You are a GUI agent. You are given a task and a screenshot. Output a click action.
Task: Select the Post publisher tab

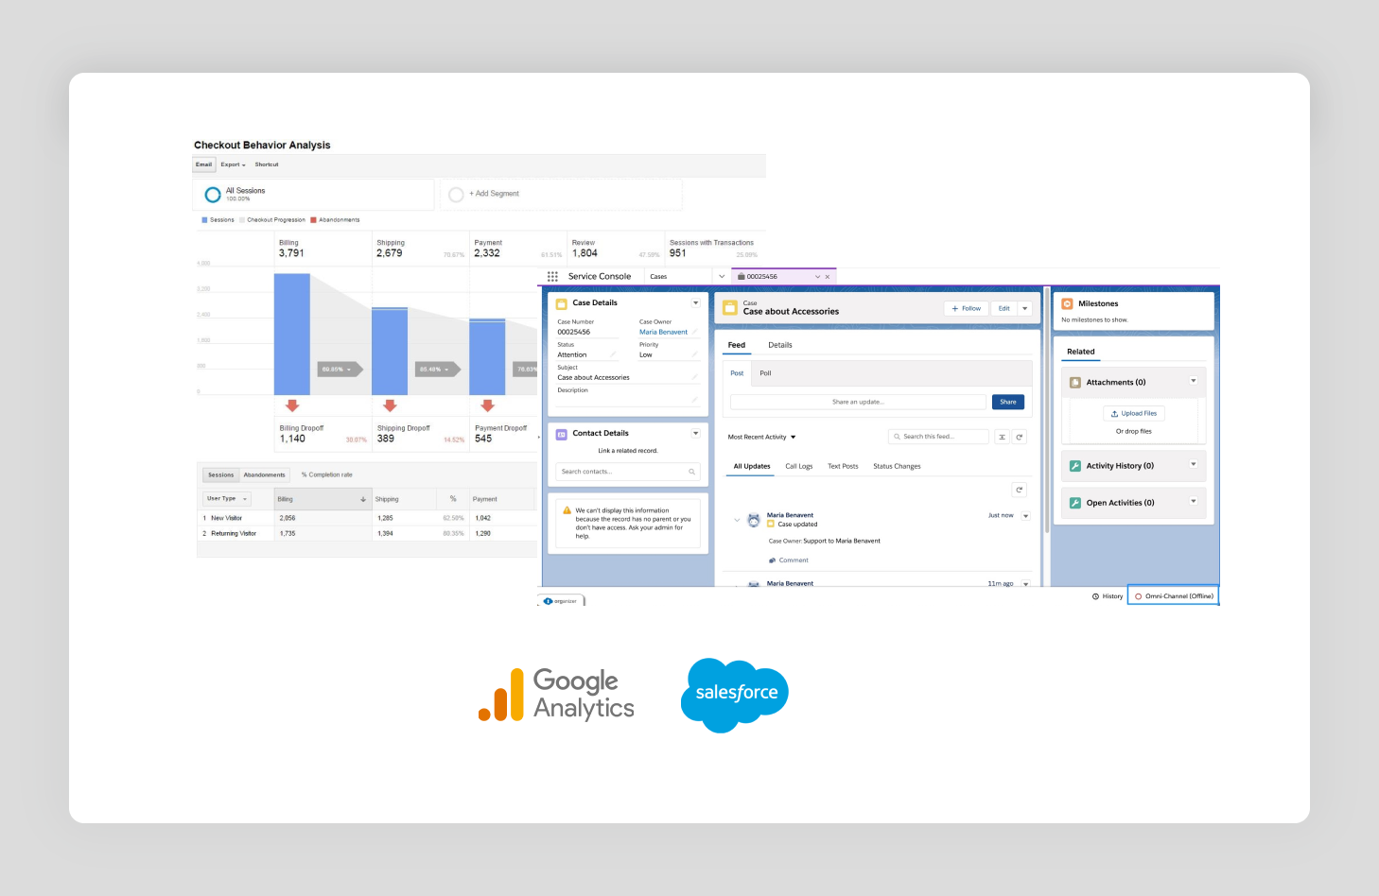(737, 373)
